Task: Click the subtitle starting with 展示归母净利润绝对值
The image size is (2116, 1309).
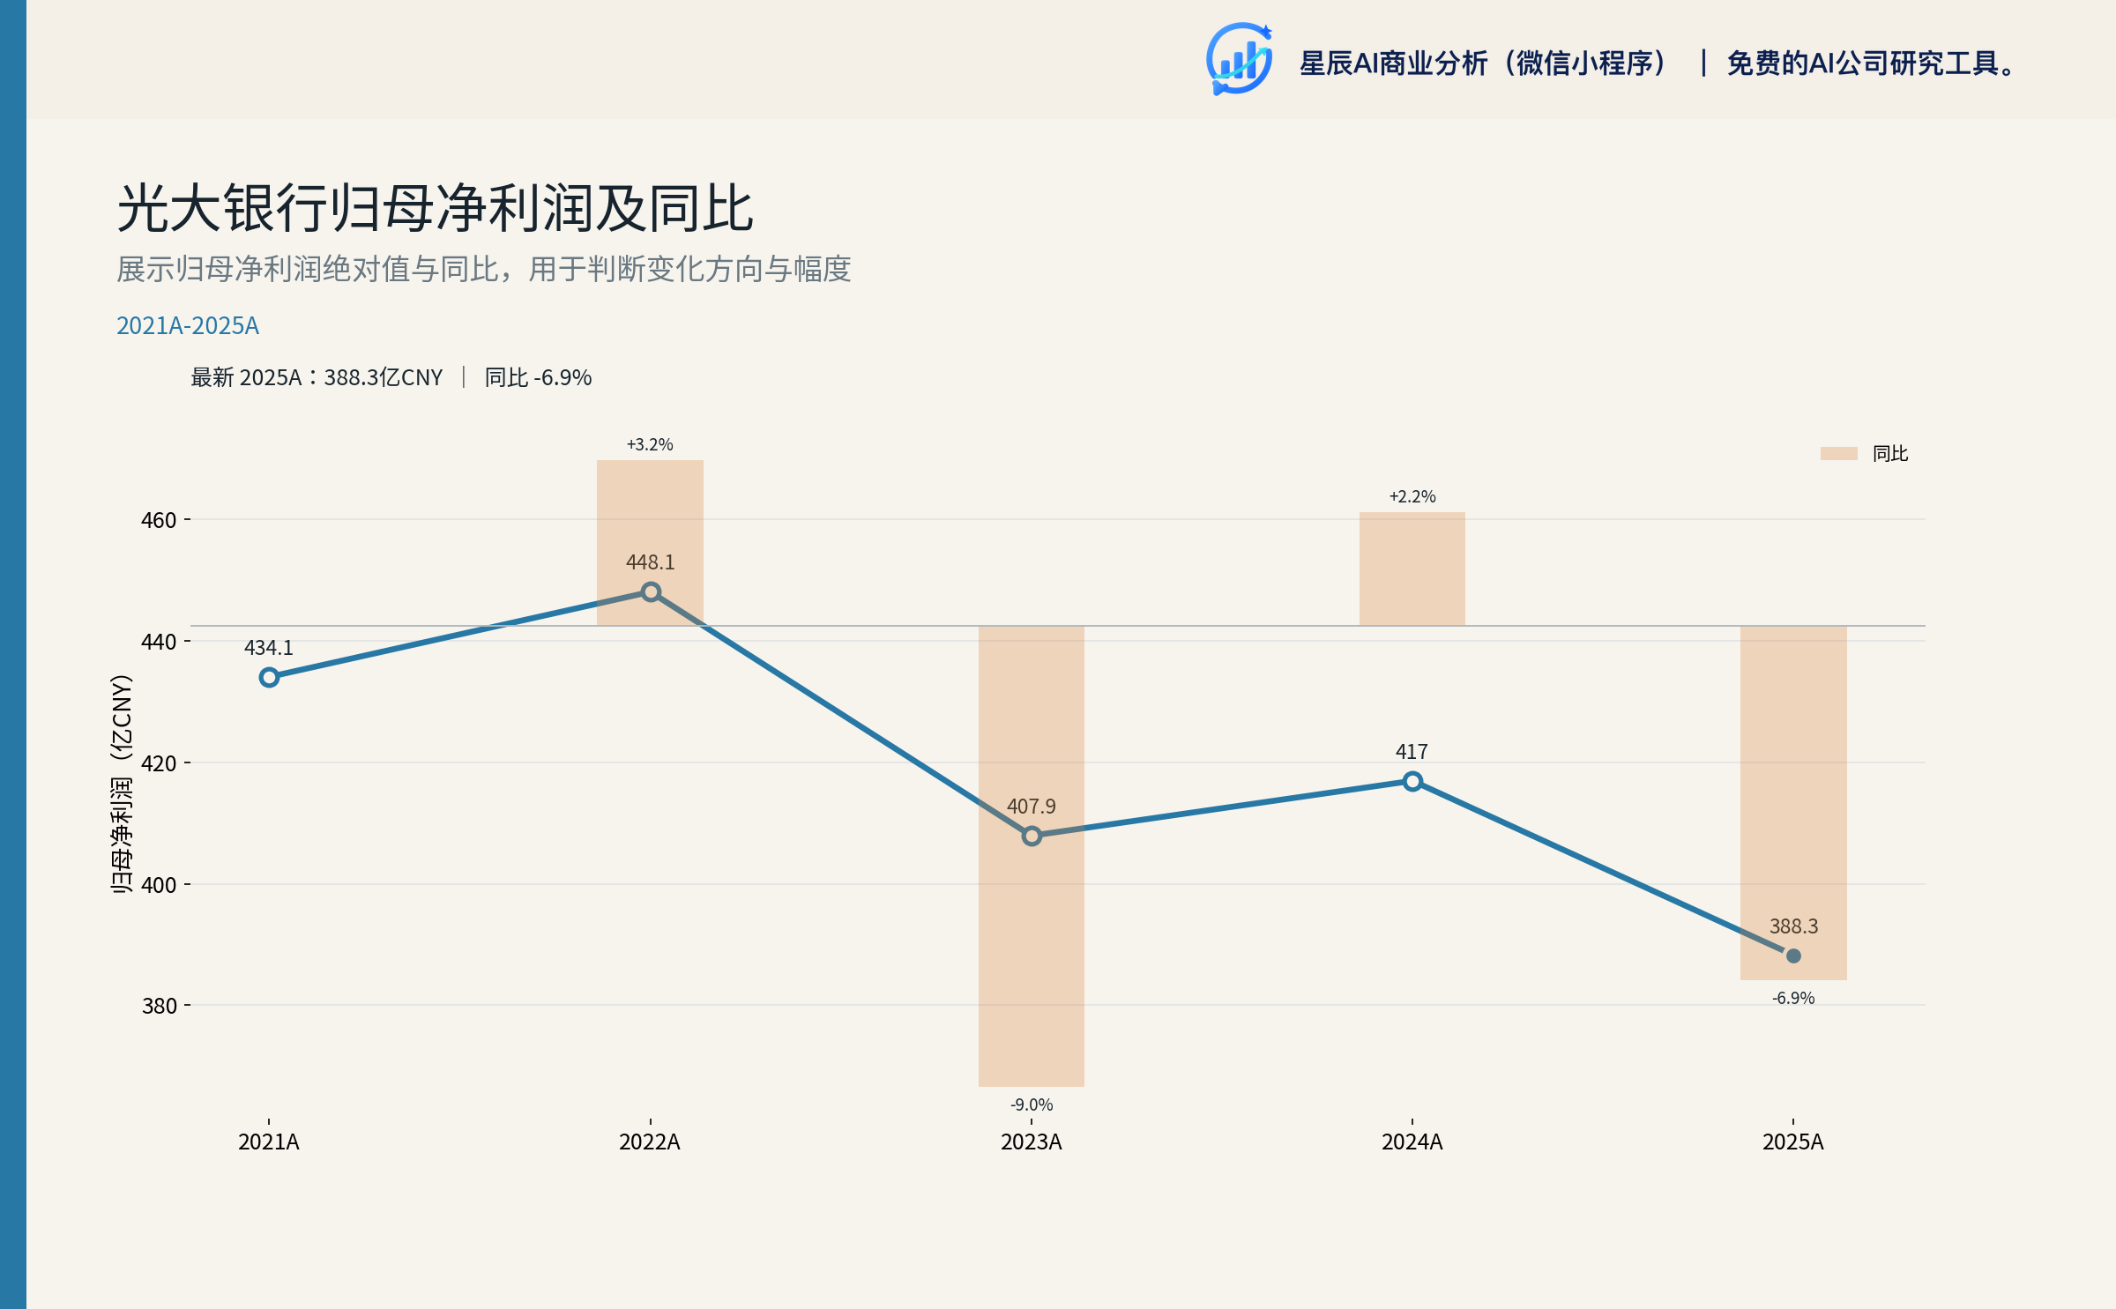Action: pyautogui.click(x=484, y=269)
